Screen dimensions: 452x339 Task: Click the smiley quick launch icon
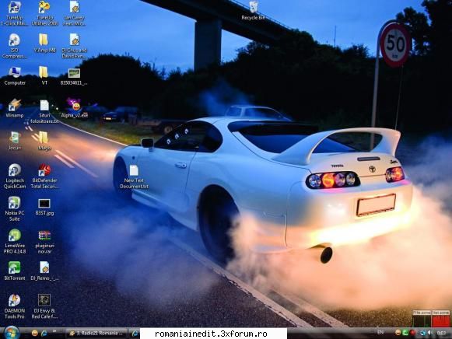coord(35,334)
